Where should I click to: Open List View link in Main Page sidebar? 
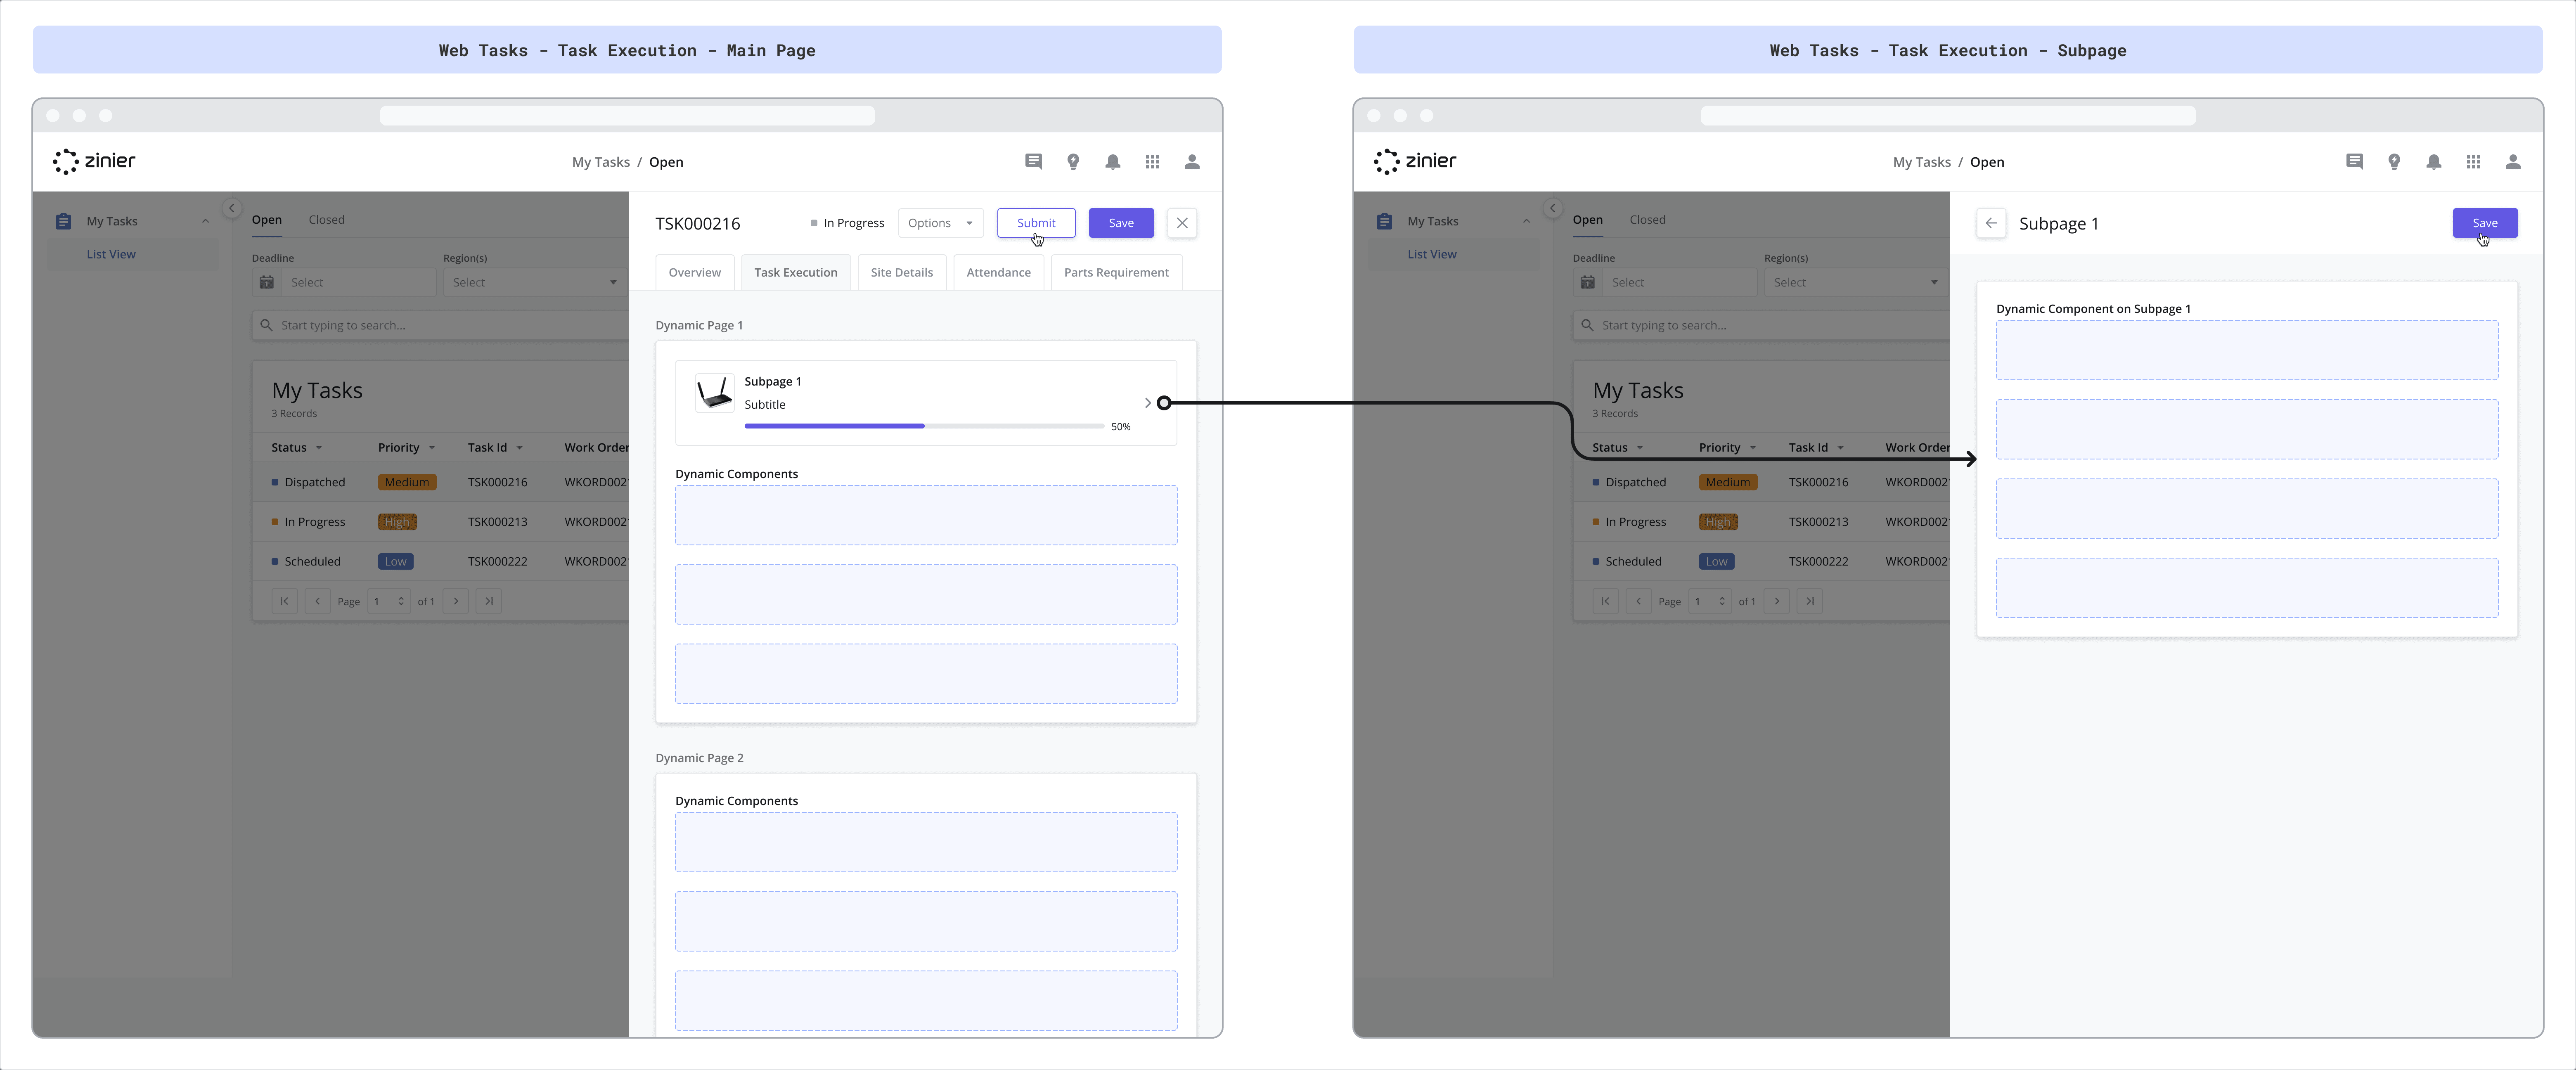tap(111, 254)
